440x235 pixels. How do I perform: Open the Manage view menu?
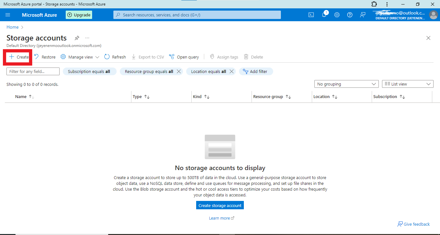click(80, 57)
